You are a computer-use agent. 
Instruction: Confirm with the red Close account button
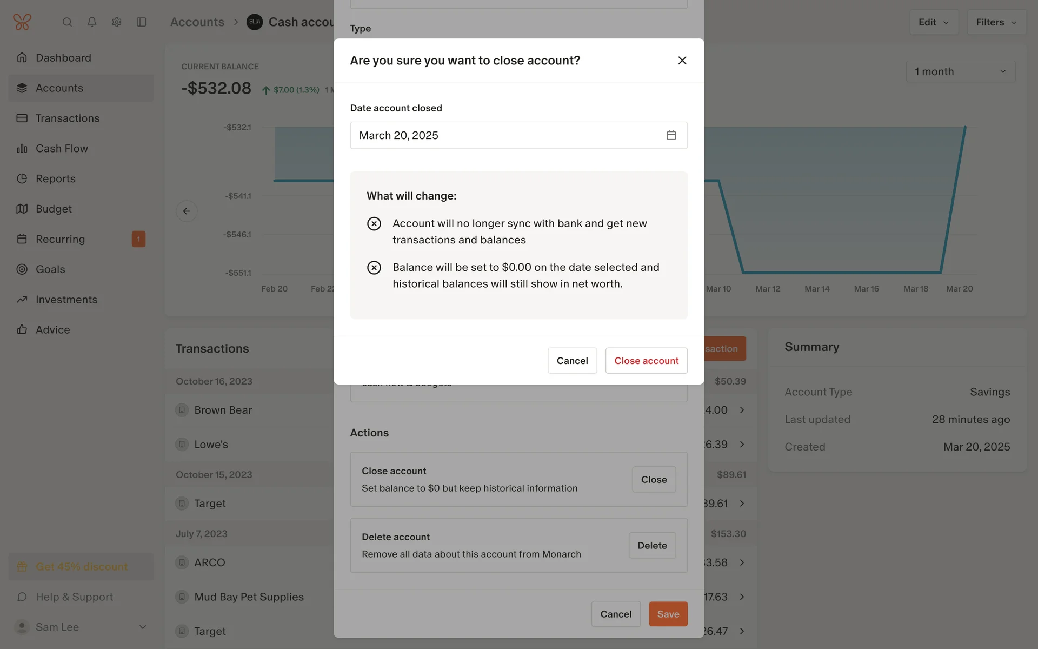pos(646,361)
